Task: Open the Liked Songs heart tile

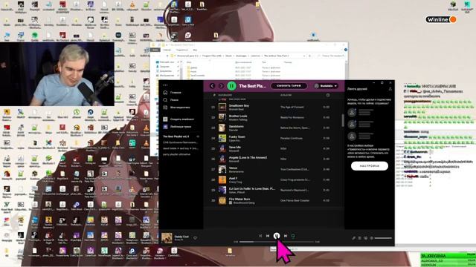Action: [165, 127]
